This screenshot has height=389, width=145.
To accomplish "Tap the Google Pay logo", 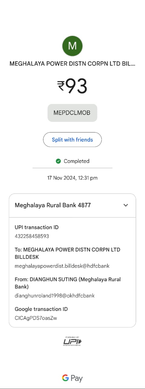I will pyautogui.click(x=72, y=378).
